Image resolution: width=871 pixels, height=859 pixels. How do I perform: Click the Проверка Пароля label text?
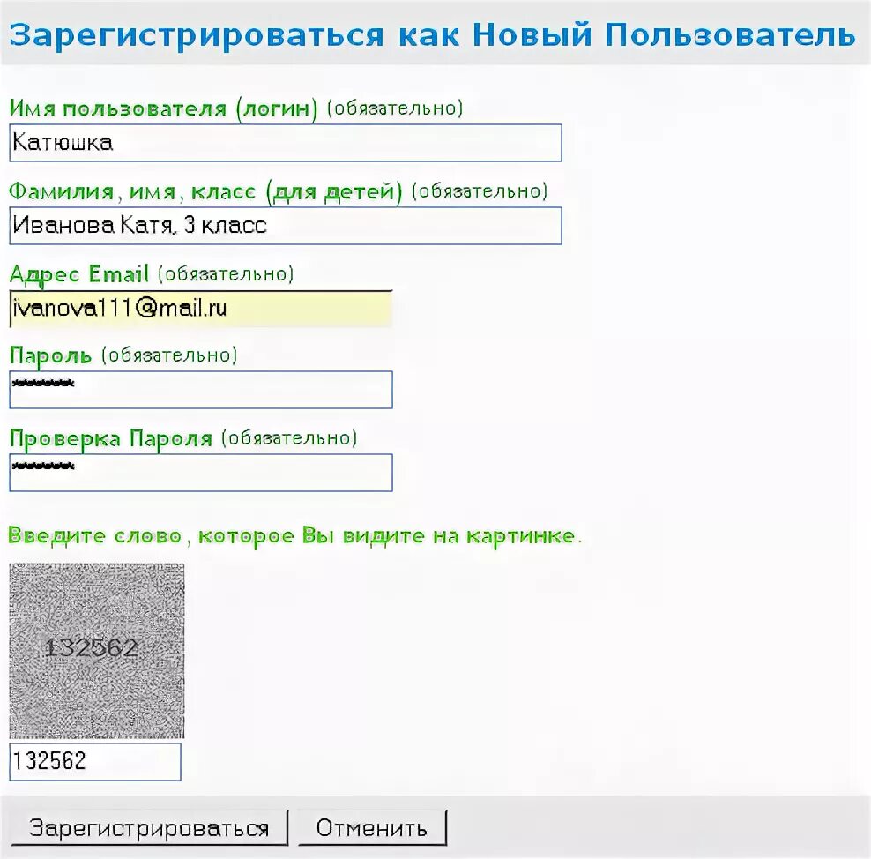coord(111,439)
